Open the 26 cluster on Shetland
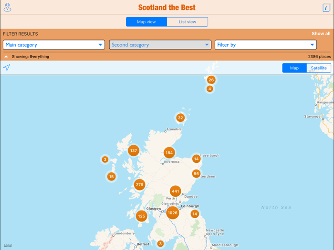The height and width of the screenshot is (250, 334). click(x=211, y=80)
